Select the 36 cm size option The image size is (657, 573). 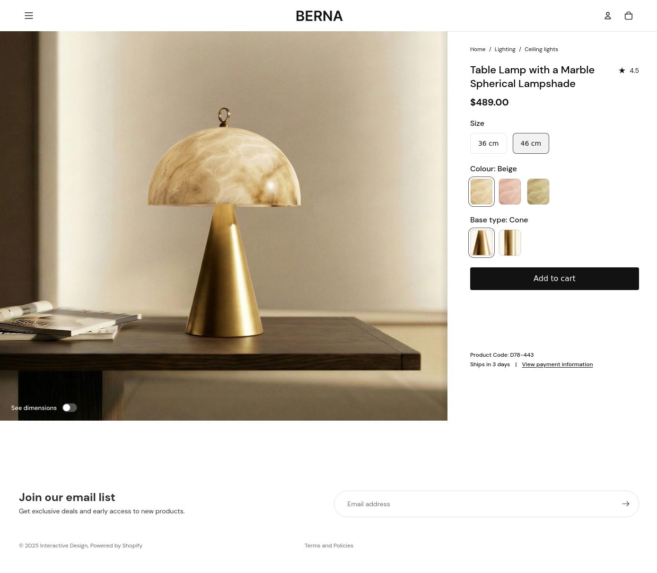point(488,143)
